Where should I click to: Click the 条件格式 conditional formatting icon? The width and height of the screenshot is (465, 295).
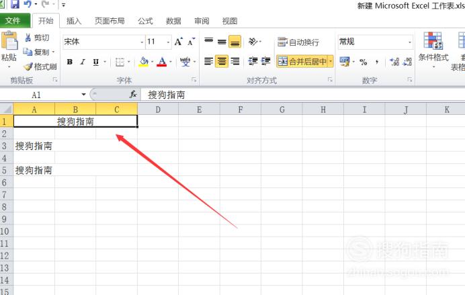pyautogui.click(x=433, y=40)
